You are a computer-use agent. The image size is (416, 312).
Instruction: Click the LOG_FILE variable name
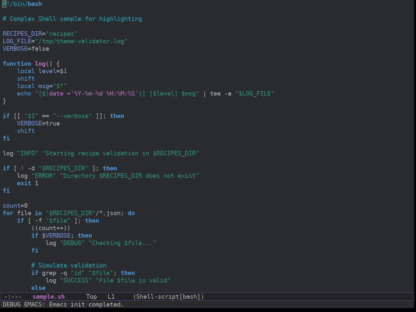(17, 41)
